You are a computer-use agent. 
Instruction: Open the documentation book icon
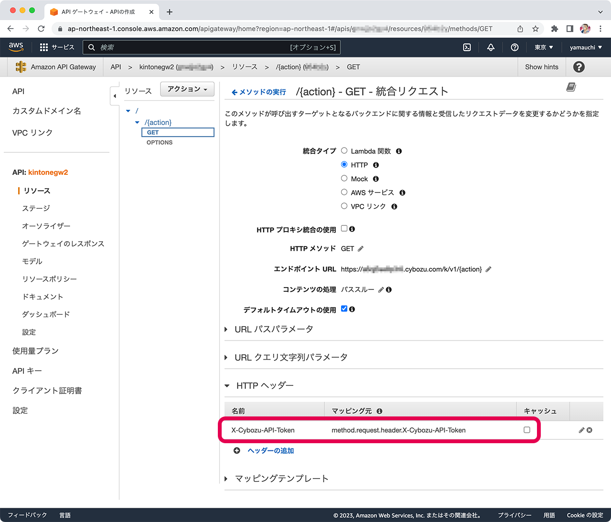pyautogui.click(x=571, y=87)
